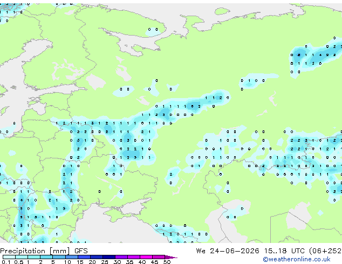Click the 0.5–1 mm legend color swatch

22,257
